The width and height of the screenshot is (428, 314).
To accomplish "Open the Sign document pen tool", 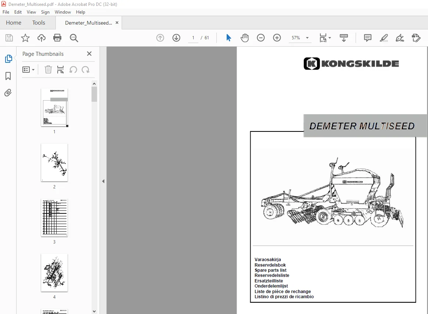I will pos(400,38).
